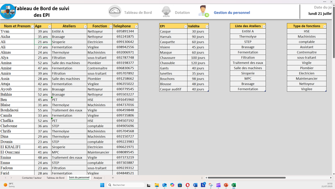Open the Nom et Prenom filter dropdown
The width and height of the screenshot is (335, 189).
click(x=33, y=27)
